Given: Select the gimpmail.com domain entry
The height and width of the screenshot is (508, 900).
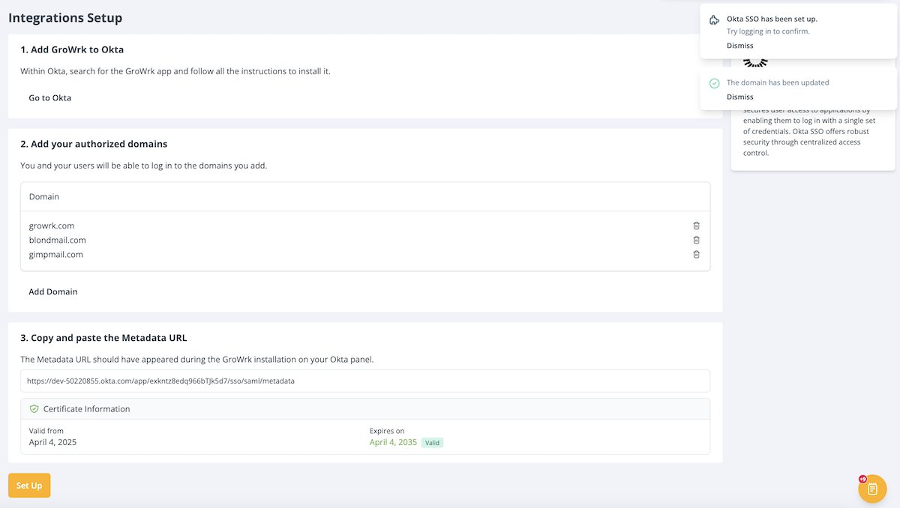Looking at the screenshot, I should click(x=55, y=255).
